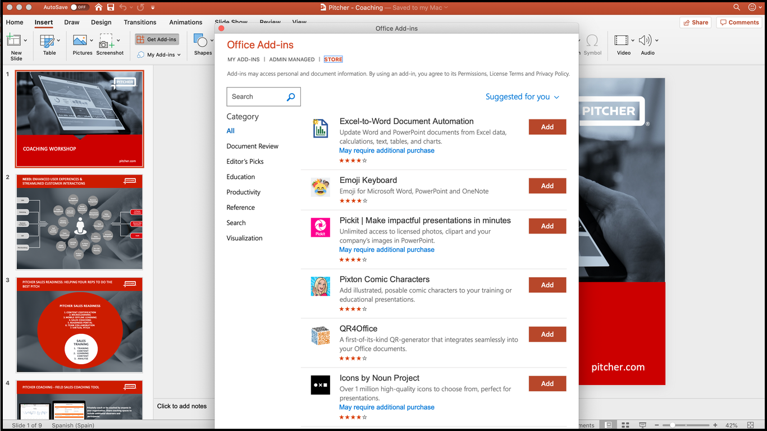This screenshot has height=431, width=767.
Task: Add the Pixton Comic Characters add-in
Action: tap(547, 285)
